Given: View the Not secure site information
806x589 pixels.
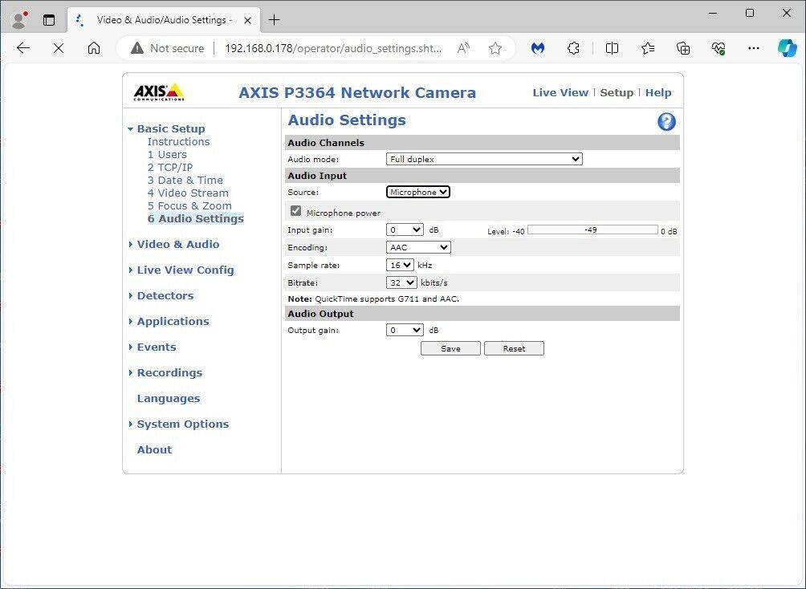Looking at the screenshot, I should (167, 48).
